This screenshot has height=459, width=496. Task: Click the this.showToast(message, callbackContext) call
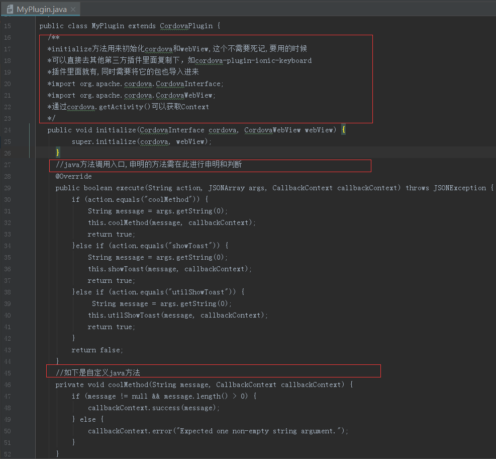coord(170,269)
